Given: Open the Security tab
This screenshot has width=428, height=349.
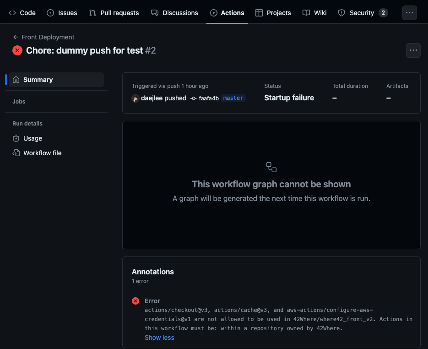Looking at the screenshot, I should (x=363, y=13).
